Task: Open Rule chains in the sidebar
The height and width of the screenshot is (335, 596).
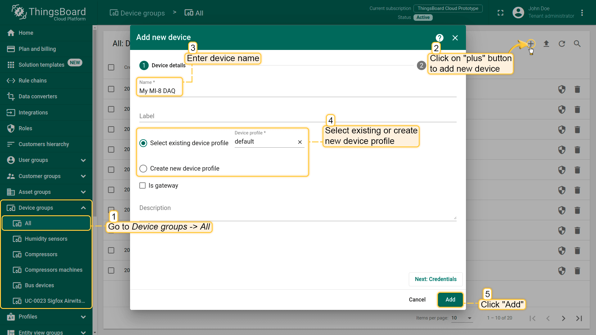Action: [33, 81]
